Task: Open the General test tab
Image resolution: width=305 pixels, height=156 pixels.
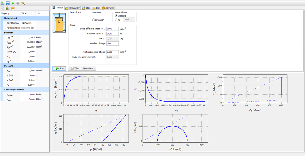Action: 108,8
